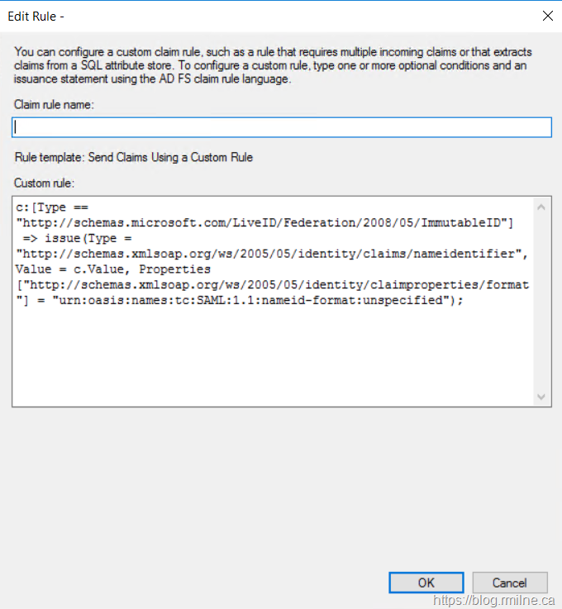Screen dimensions: 562x609
Task: Place cursor on the nameidentifier claims URL line
Action: pyautogui.click(x=271, y=254)
